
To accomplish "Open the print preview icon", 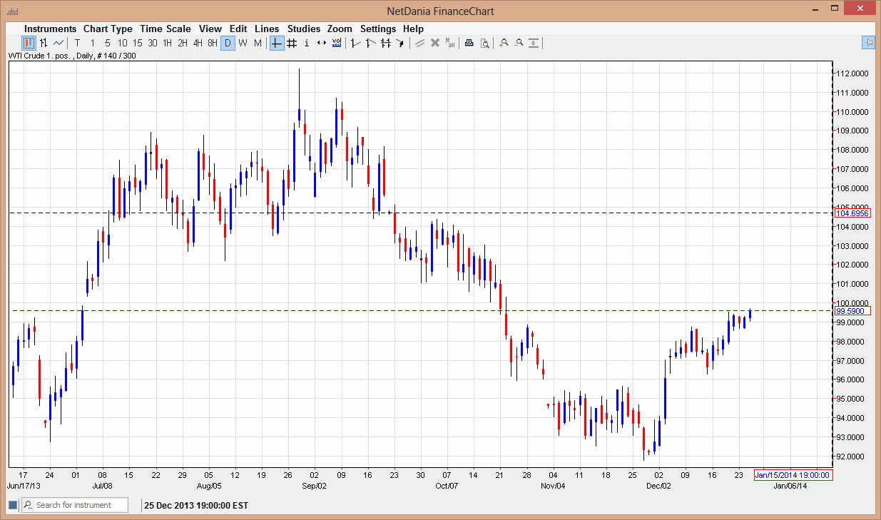I will coord(484,43).
